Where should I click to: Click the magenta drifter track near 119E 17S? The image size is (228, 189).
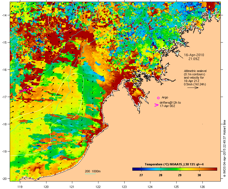point(26,90)
